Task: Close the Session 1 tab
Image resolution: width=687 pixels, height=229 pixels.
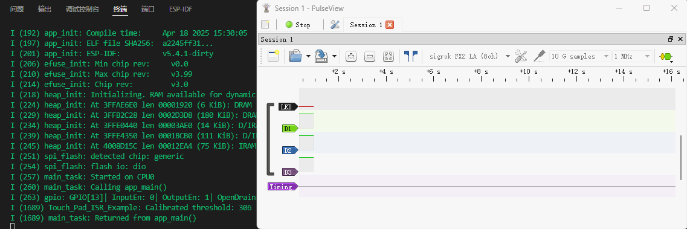Action: tap(390, 25)
